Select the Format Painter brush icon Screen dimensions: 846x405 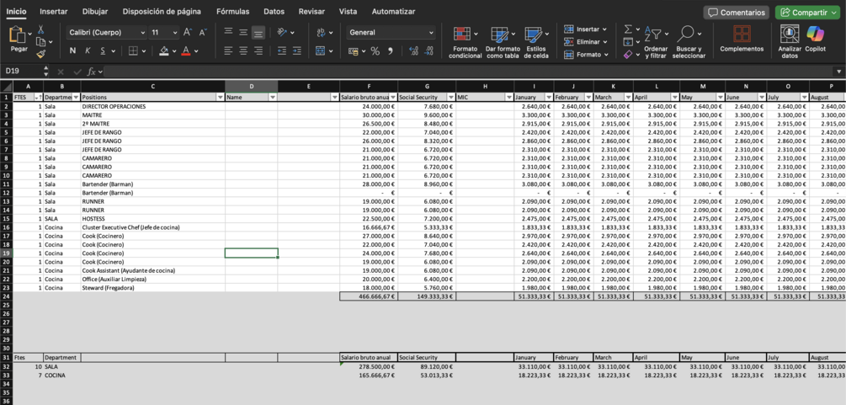(x=40, y=53)
